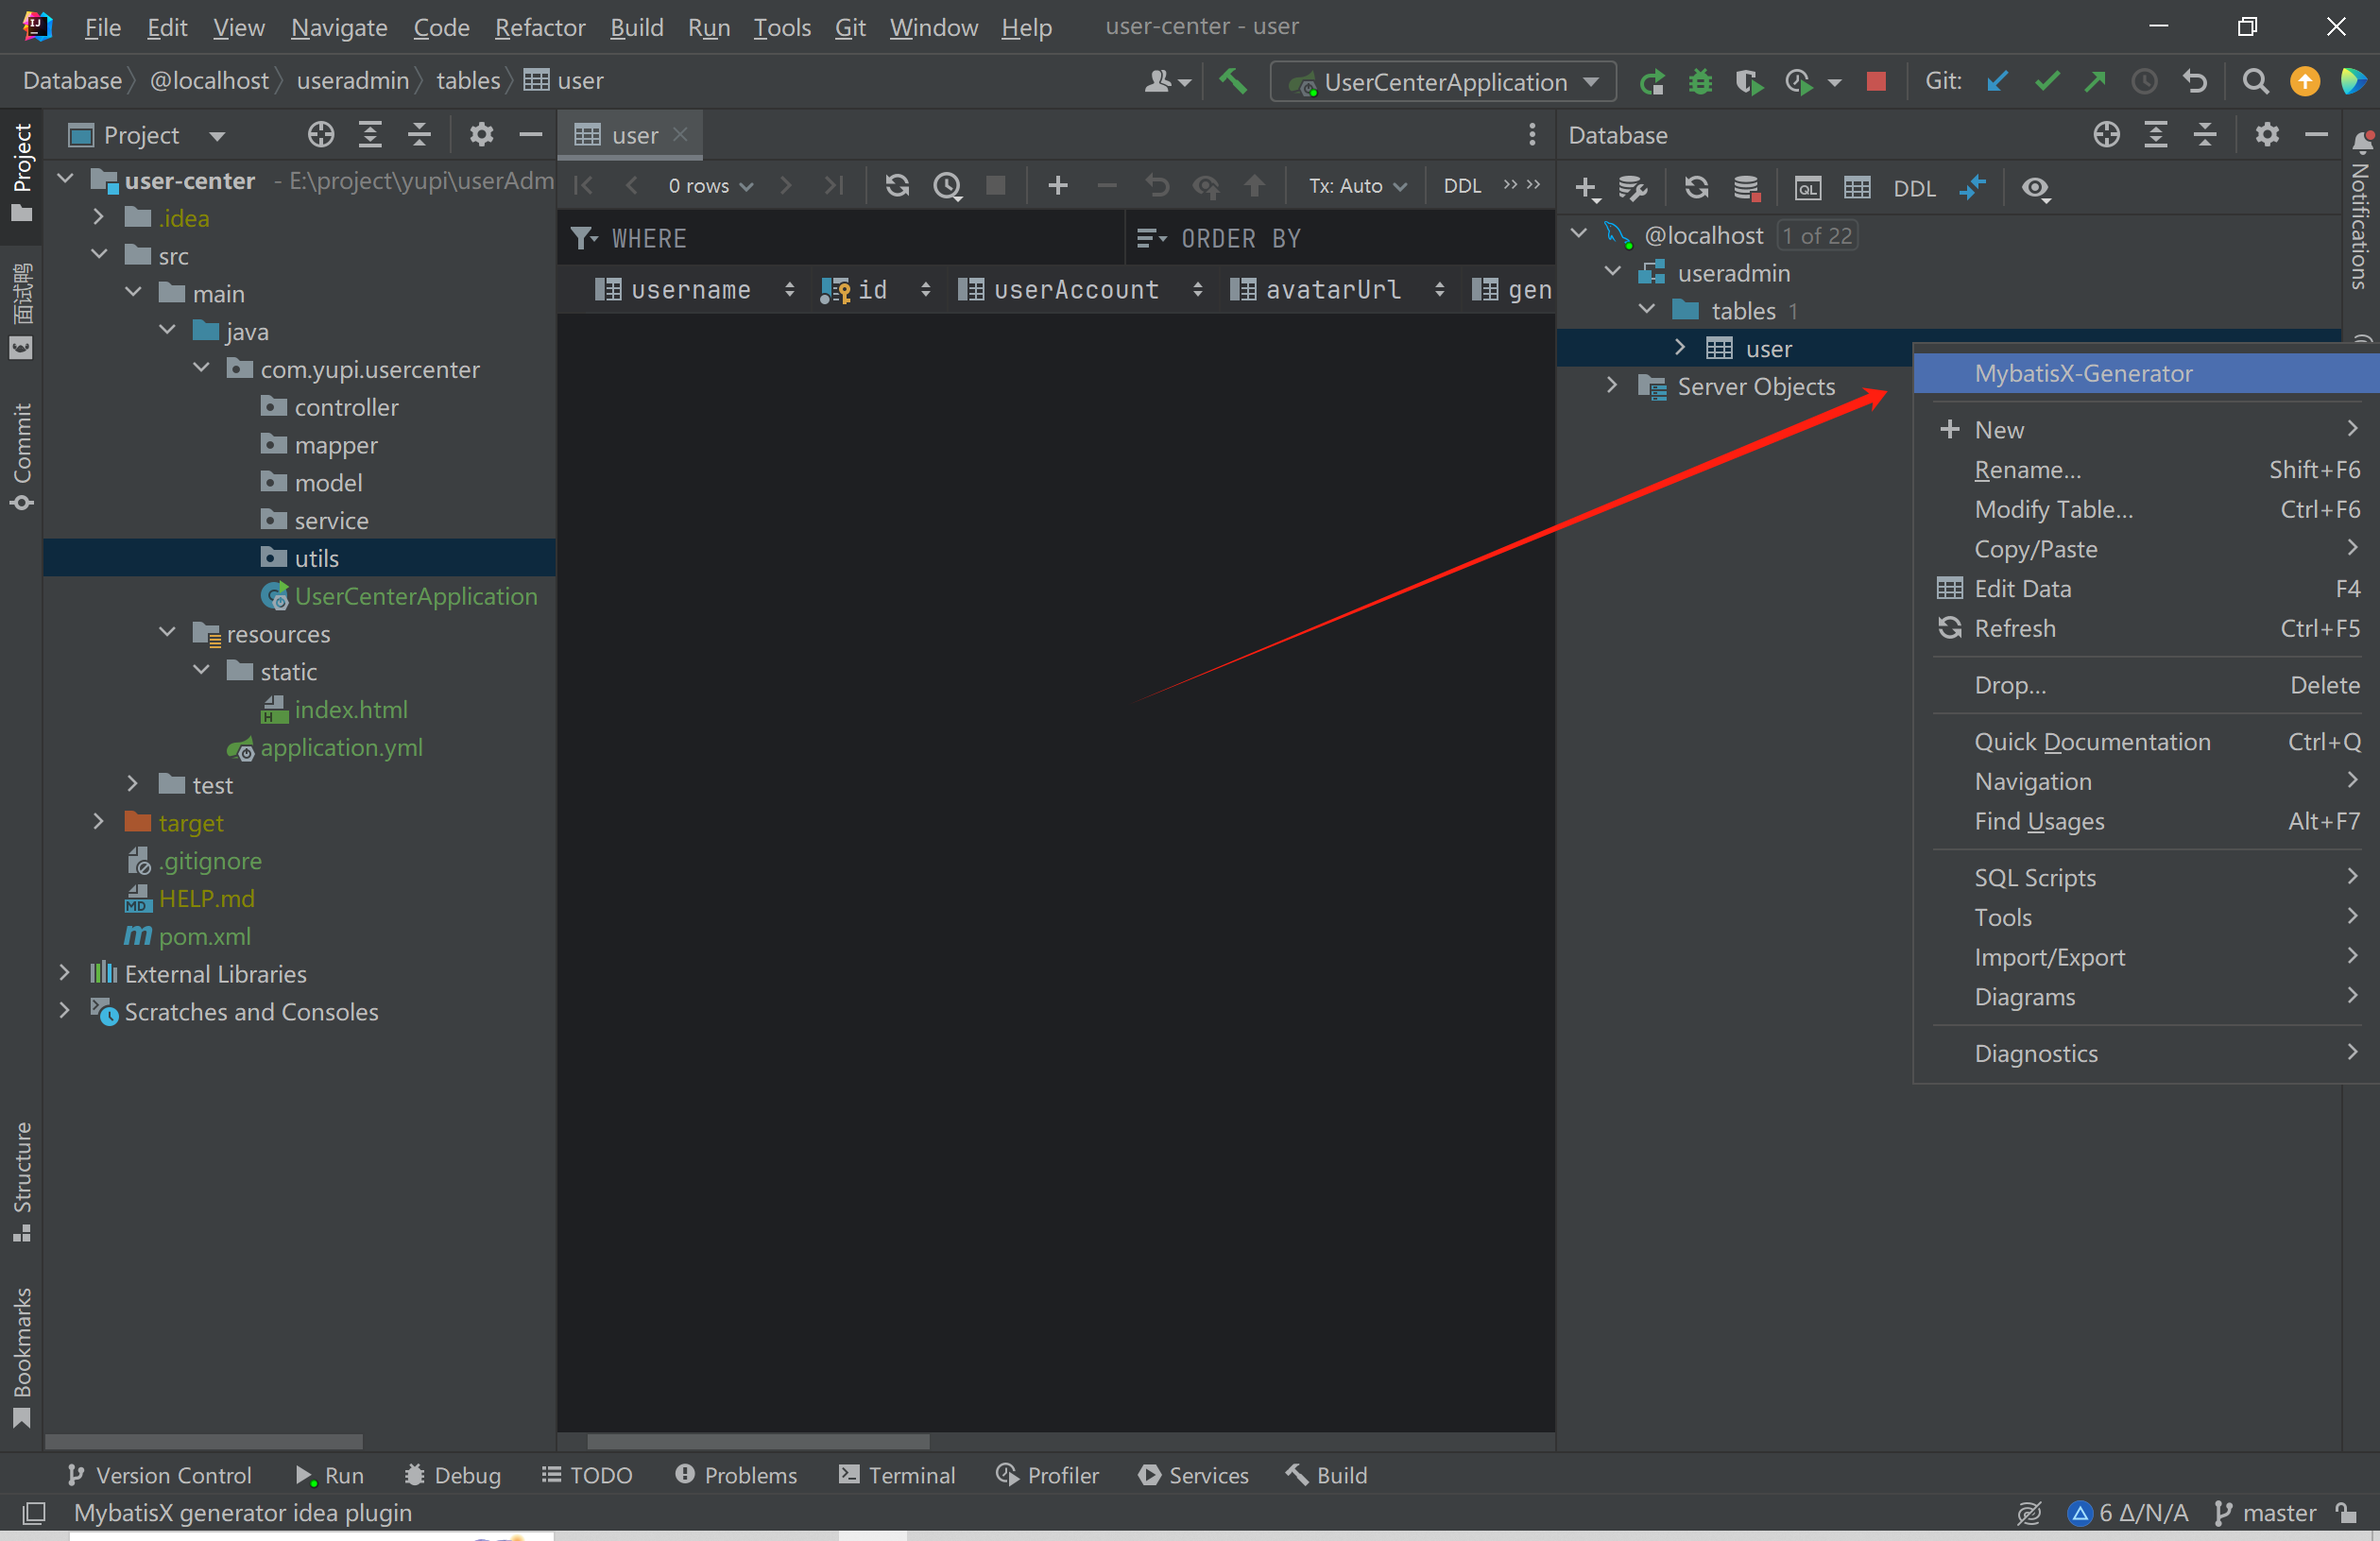The height and width of the screenshot is (1541, 2380).
Task: Toggle the Database view options eye icon
Action: click(2035, 188)
